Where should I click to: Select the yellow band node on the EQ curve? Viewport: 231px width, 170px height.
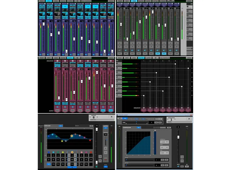point(62,141)
